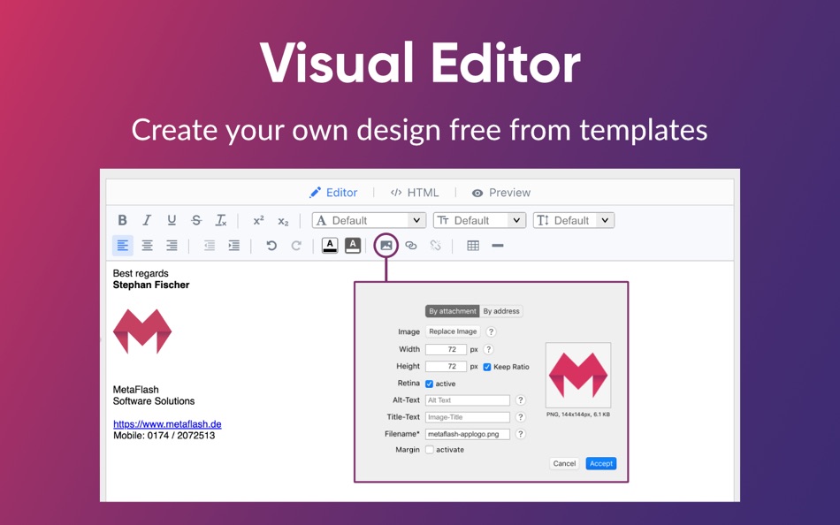This screenshot has width=840, height=525.
Task: Switch to the Editor tab
Action: point(333,193)
